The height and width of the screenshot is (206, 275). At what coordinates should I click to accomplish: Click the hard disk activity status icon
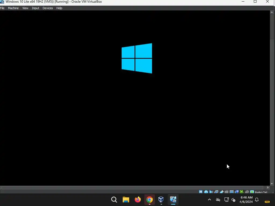(201, 192)
